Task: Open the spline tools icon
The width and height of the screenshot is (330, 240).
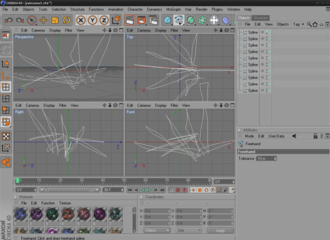Action: [179, 20]
